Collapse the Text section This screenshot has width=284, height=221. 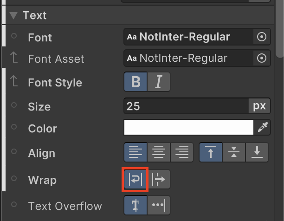[13, 15]
